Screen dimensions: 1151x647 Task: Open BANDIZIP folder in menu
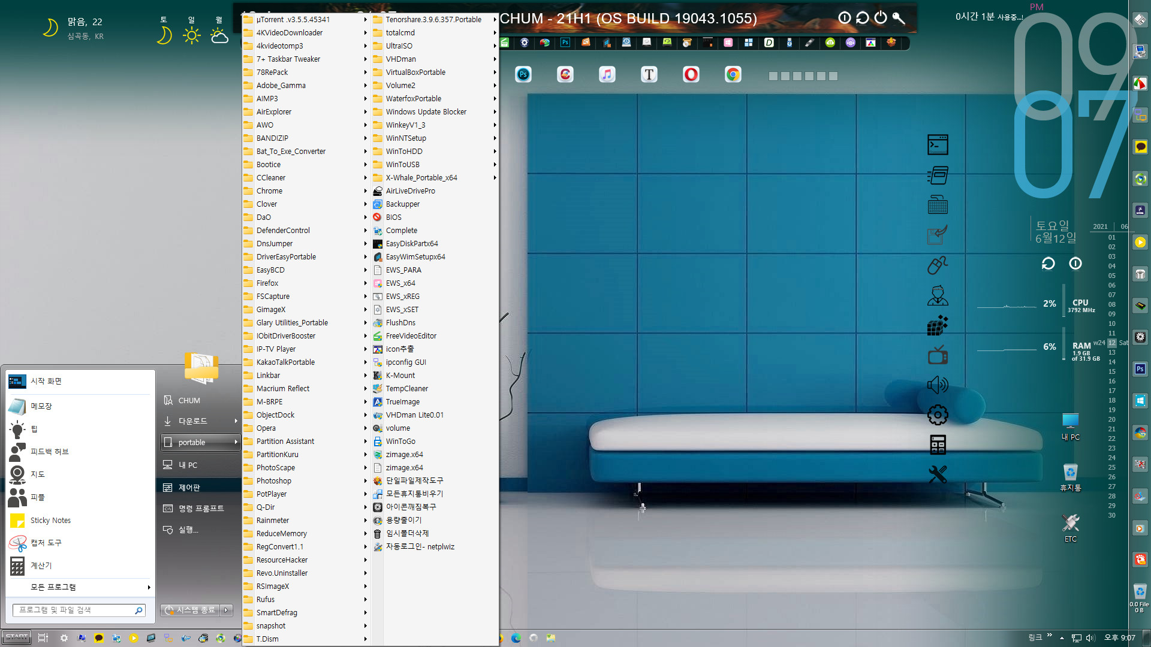pos(306,138)
